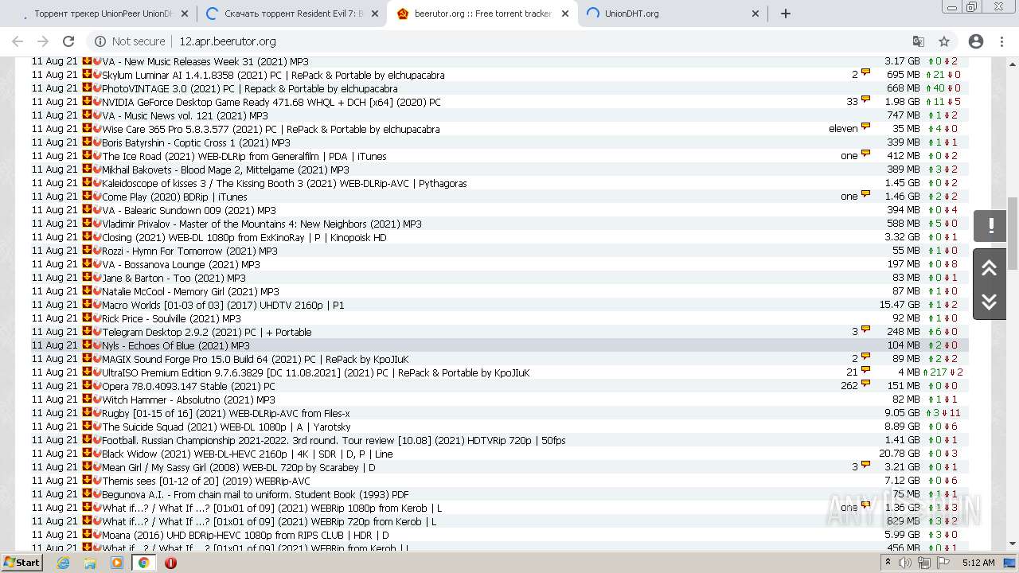Image resolution: width=1019 pixels, height=573 pixels.
Task: Bookmark this page with the star icon
Action: click(944, 41)
